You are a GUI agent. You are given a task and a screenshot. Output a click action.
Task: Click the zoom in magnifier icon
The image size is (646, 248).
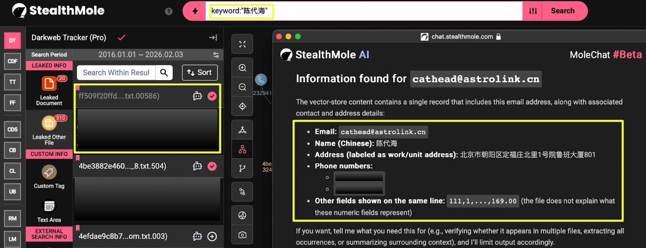pos(242,68)
